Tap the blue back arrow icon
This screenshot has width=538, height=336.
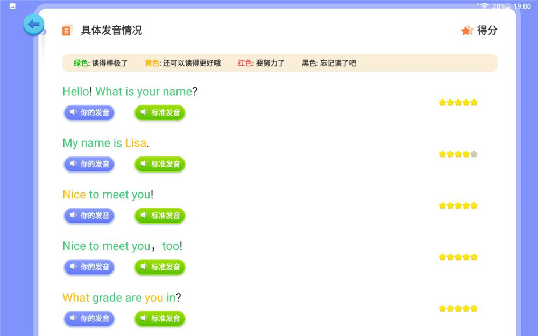[x=33, y=24]
